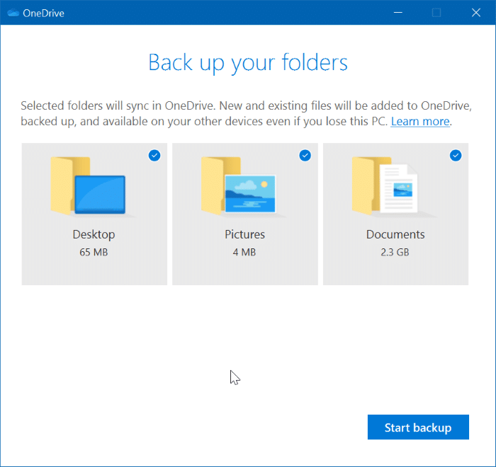Start the backup
Screen dimensions: 496x467
(x=418, y=427)
